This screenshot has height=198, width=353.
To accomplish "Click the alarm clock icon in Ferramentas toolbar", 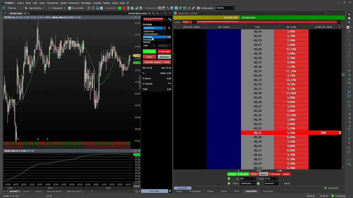I will [x=185, y=8].
